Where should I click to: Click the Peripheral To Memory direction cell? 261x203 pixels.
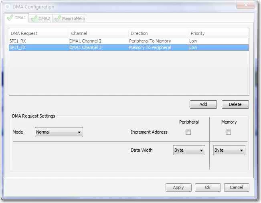[x=159, y=41]
